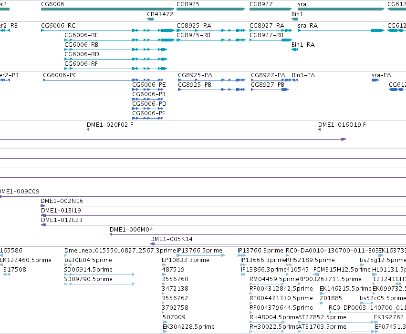Select BAC clone DME1-013I19
This screenshot has height=334, width=406.
click(x=61, y=211)
